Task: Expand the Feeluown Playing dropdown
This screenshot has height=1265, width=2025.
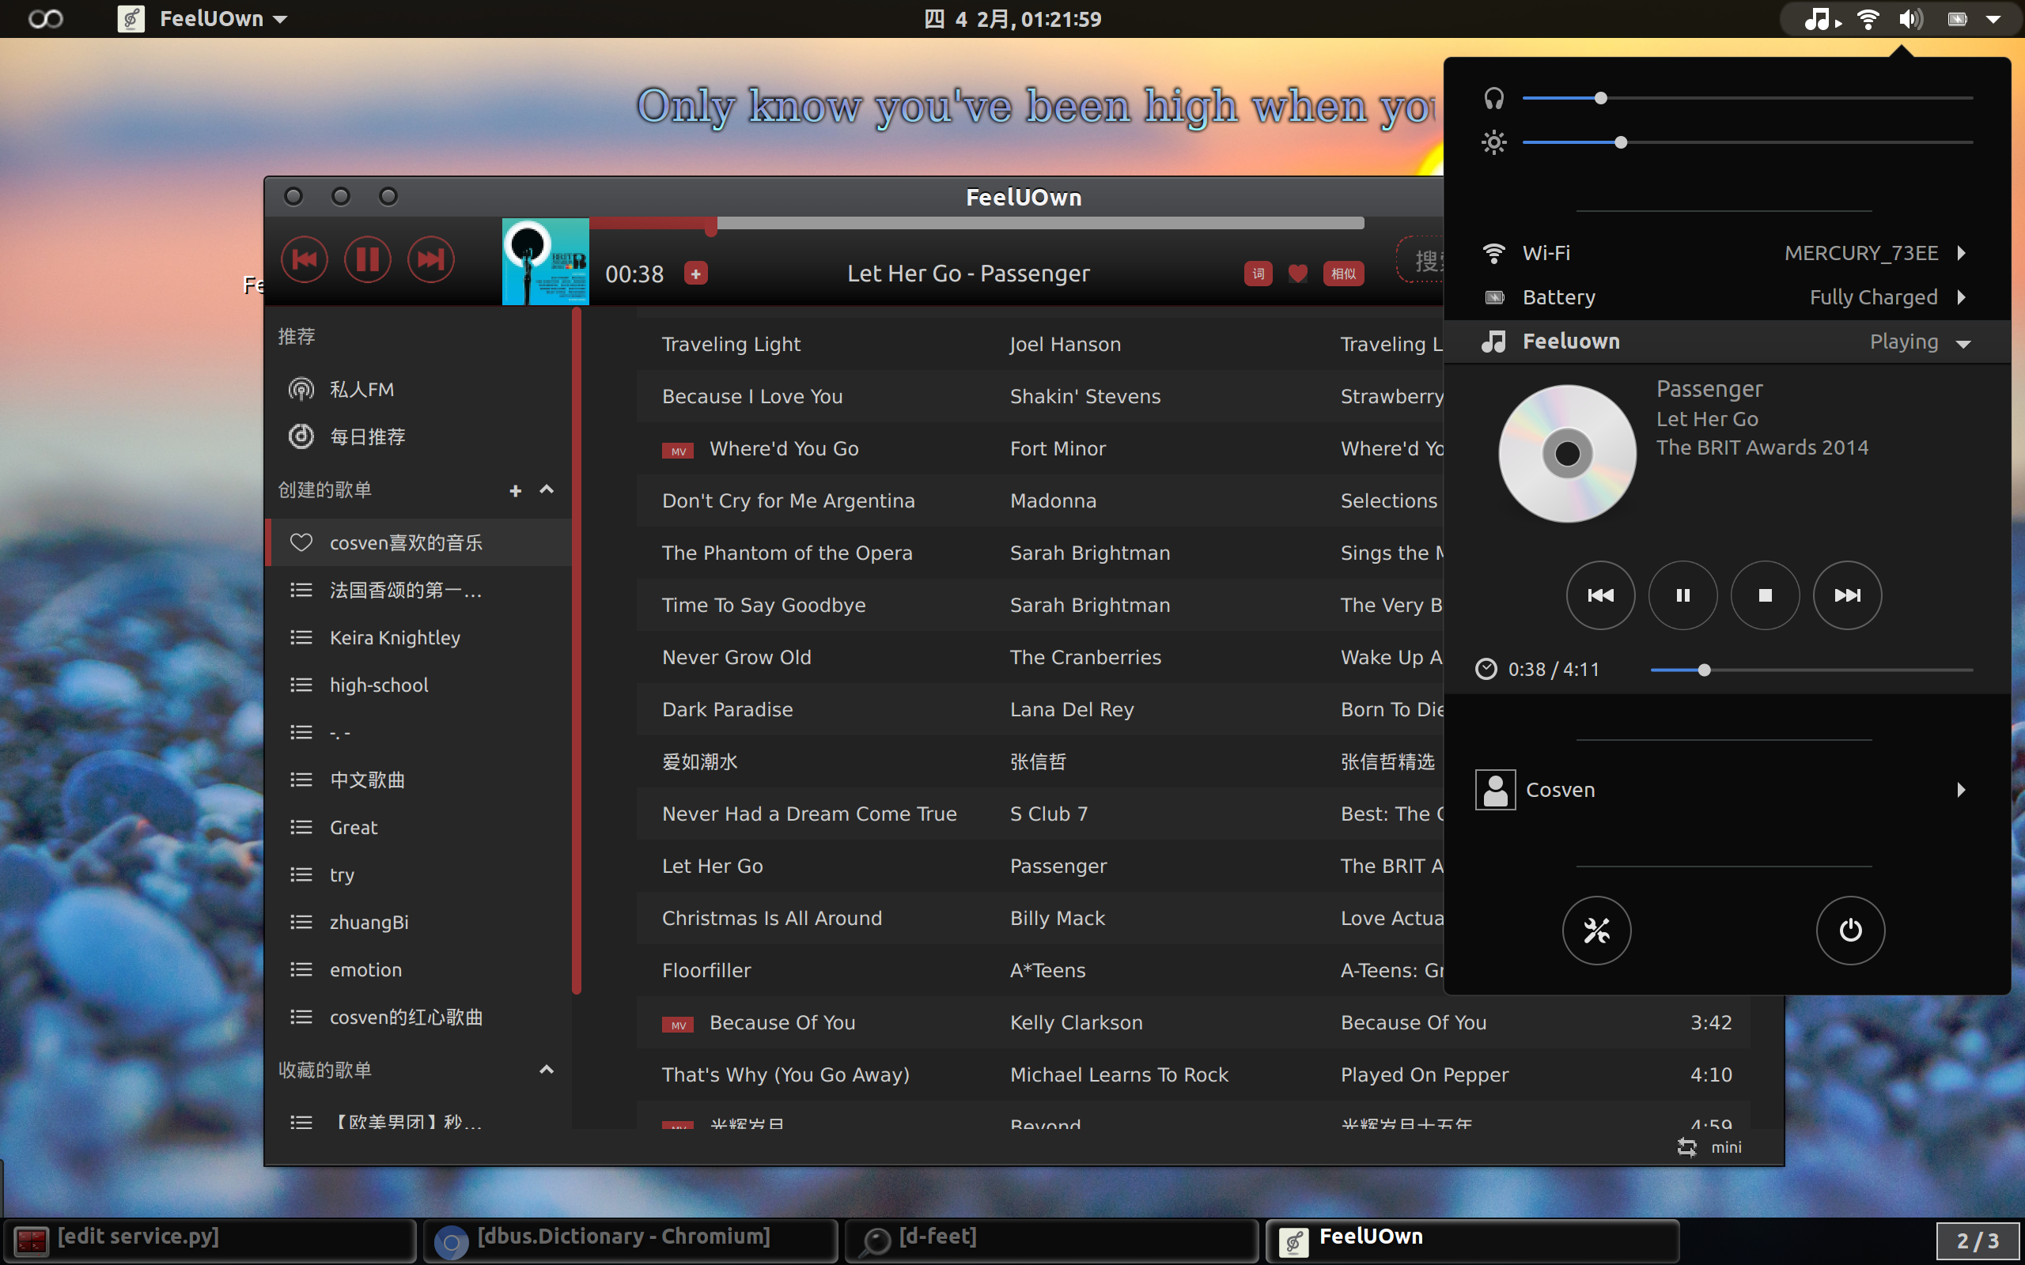Action: click(x=1964, y=343)
